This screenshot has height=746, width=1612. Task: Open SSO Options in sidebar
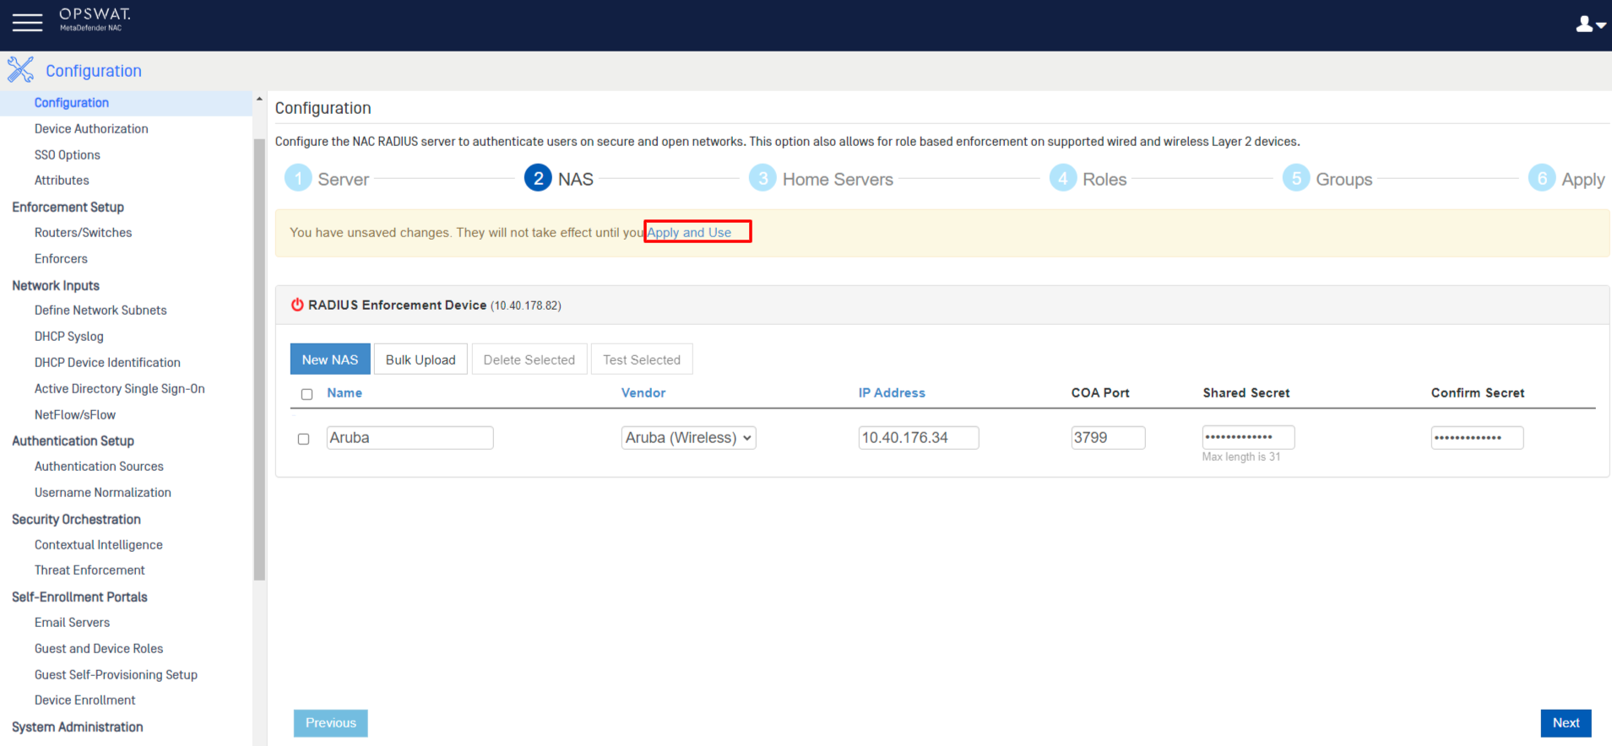click(68, 155)
